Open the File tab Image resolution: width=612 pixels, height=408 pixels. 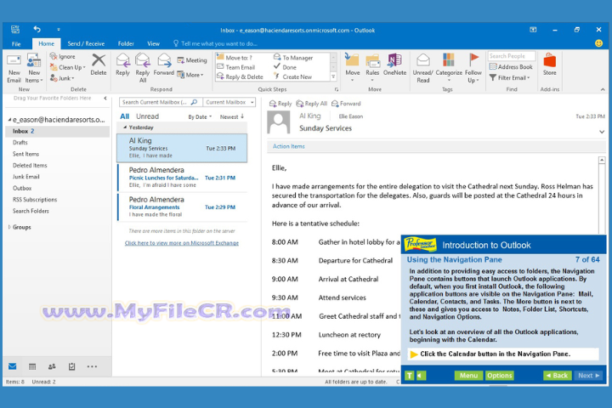pos(16,43)
